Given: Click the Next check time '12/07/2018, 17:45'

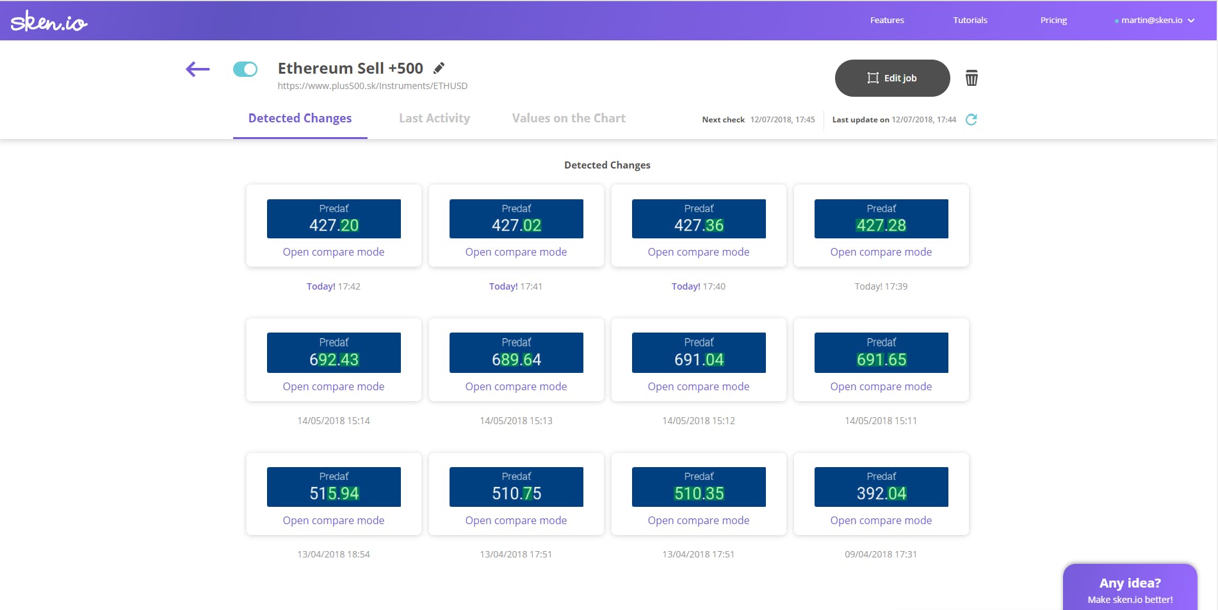Looking at the screenshot, I should [783, 120].
